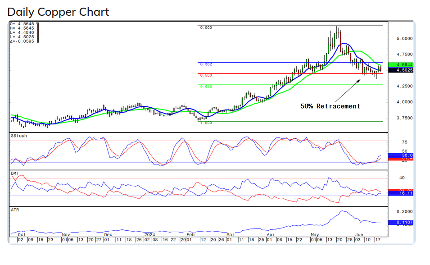The height and width of the screenshot is (265, 430).
Task: Click the "09" date tick label
Action: point(31,240)
